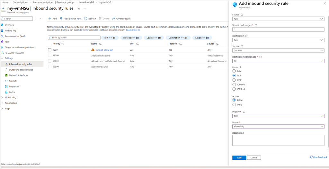Collapse the Settings section in sidebar
Viewport: 329px width, 169px height.
[2, 58]
